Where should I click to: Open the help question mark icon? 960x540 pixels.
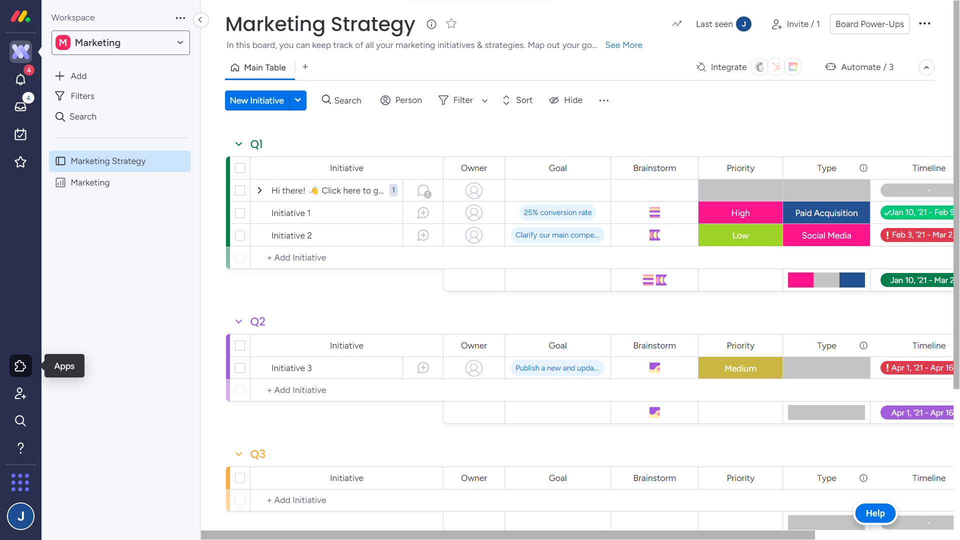click(20, 448)
